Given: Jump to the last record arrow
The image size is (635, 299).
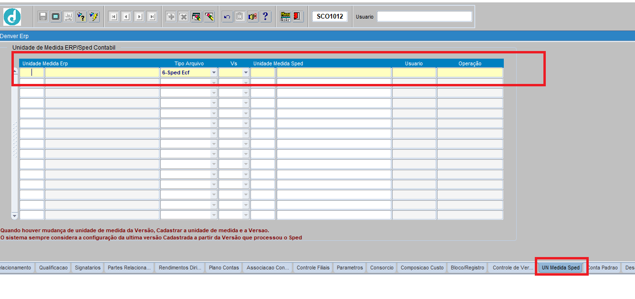Looking at the screenshot, I should [152, 17].
